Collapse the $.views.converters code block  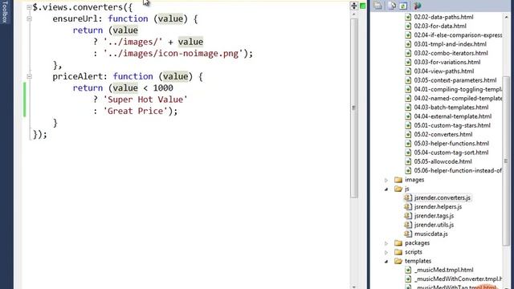[29, 7]
